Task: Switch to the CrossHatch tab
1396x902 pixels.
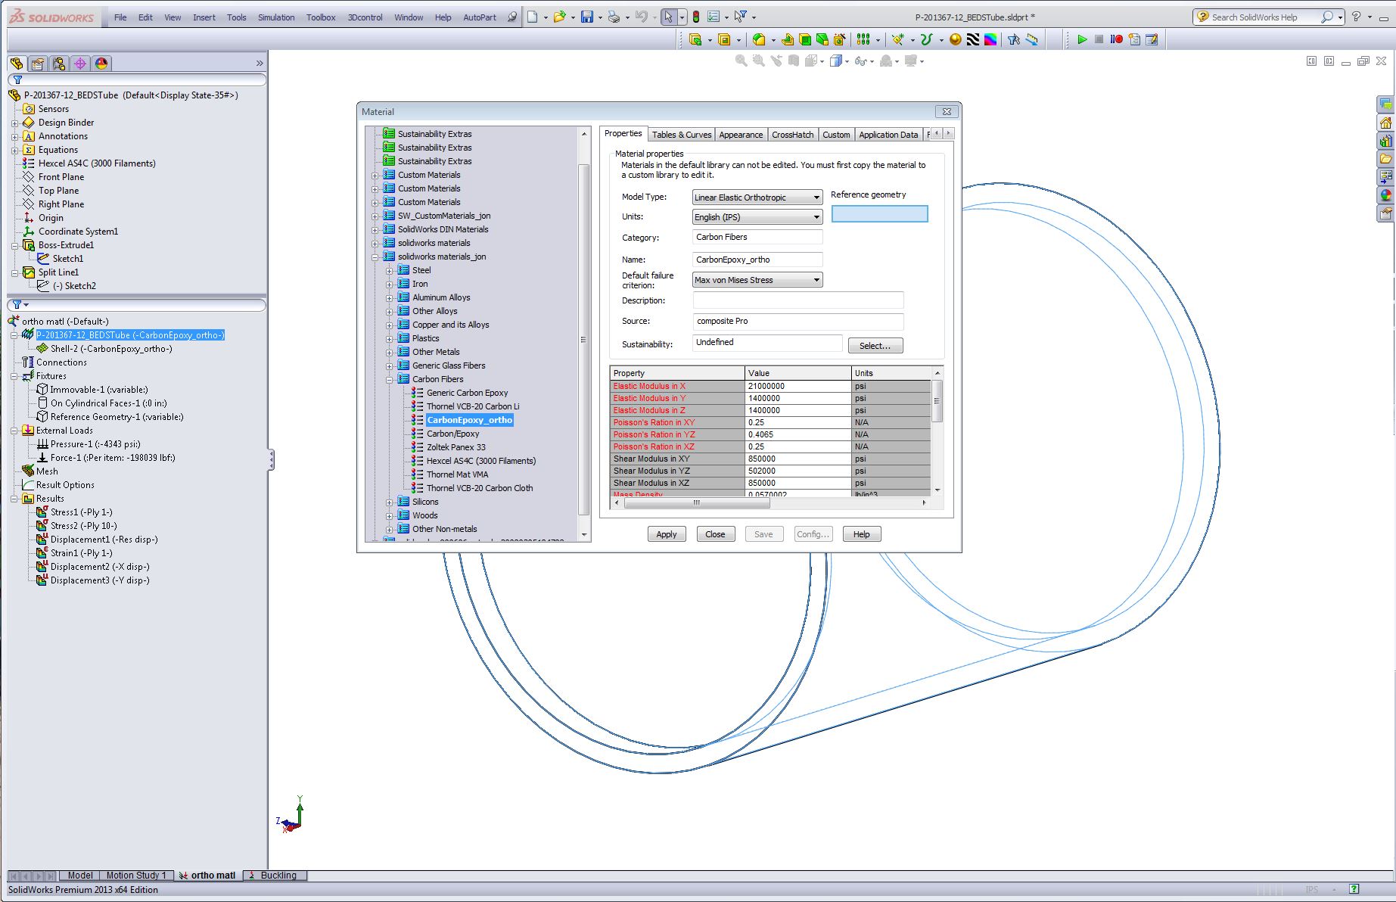Action: point(793,135)
